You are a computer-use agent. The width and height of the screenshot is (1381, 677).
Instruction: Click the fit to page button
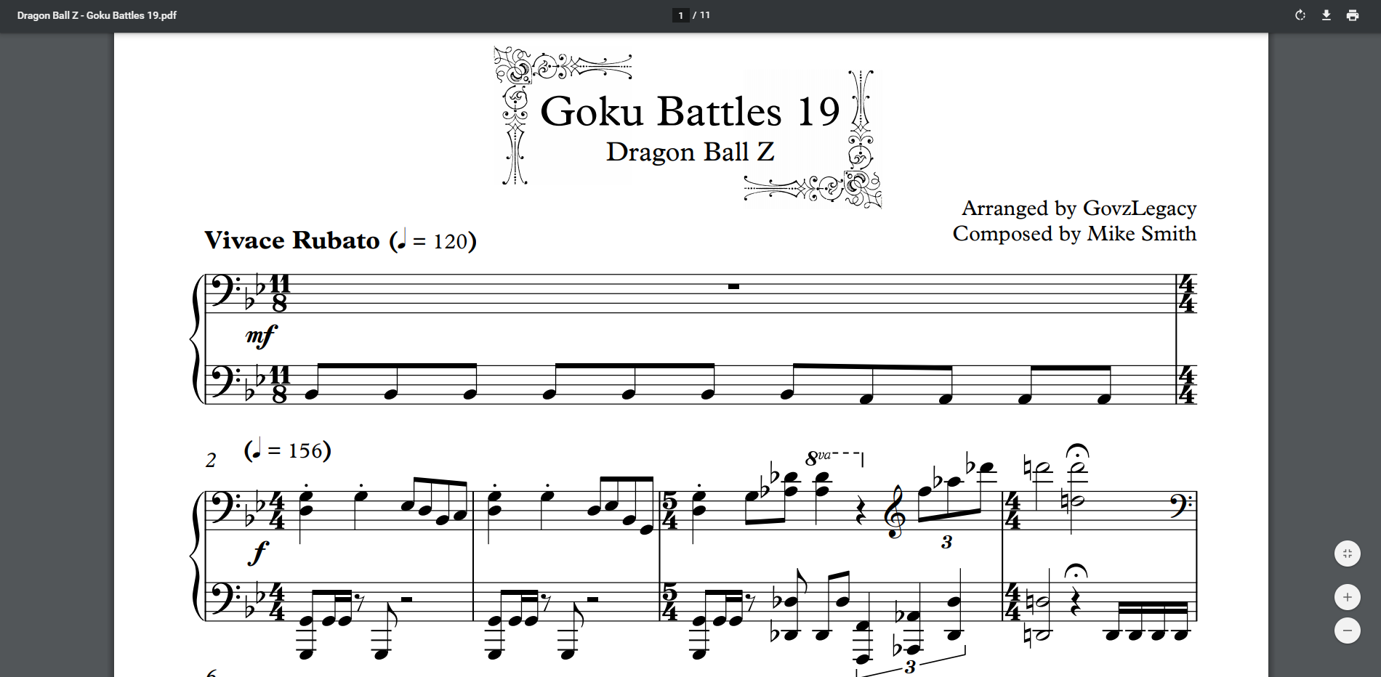tap(1347, 554)
